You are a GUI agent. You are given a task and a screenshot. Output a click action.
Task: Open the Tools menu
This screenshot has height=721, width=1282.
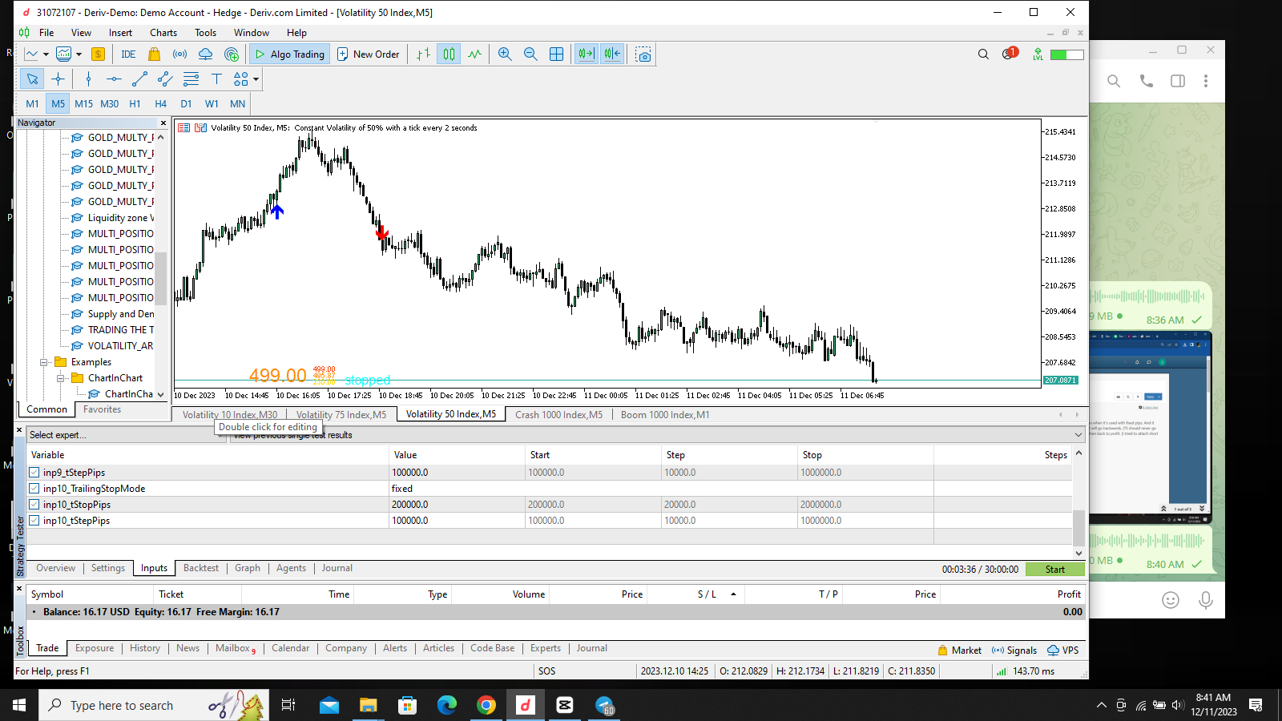(x=206, y=33)
